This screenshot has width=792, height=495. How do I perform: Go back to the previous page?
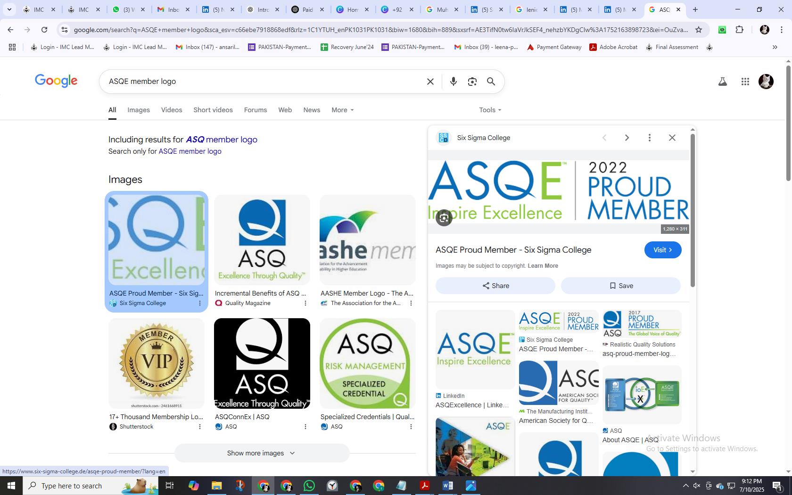(x=10, y=30)
